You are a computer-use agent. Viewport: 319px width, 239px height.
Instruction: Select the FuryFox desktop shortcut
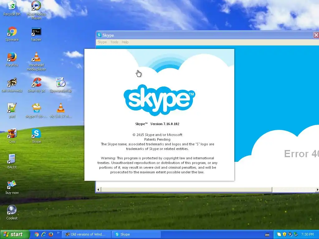click(12, 59)
